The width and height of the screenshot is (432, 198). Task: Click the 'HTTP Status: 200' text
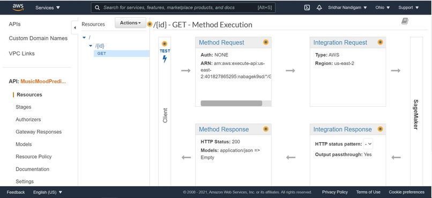(220, 142)
